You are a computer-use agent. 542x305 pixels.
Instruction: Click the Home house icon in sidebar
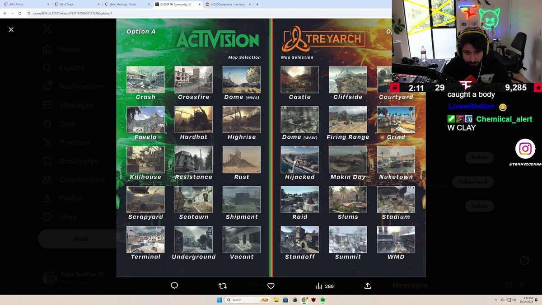tap(47, 49)
